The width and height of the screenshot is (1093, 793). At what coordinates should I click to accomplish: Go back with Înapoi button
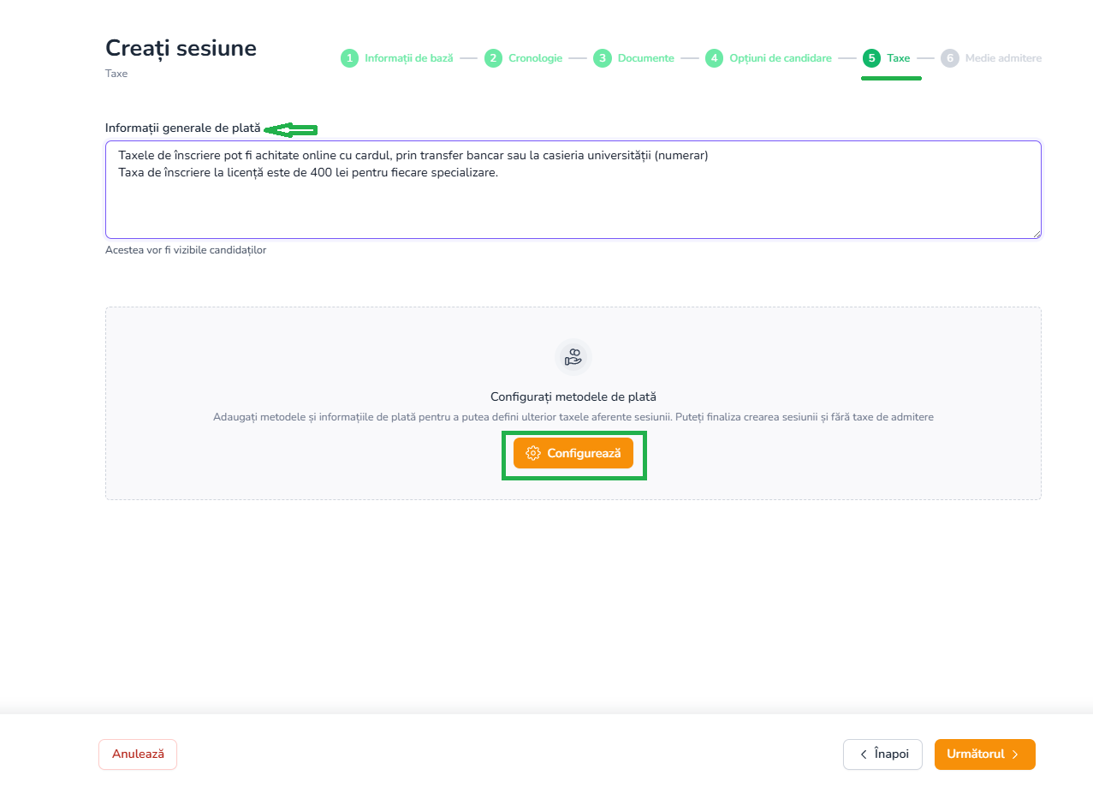882,754
